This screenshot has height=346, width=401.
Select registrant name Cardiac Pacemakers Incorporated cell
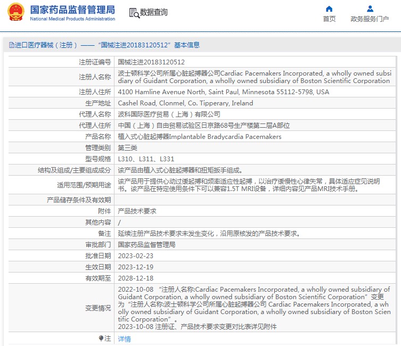(255, 77)
